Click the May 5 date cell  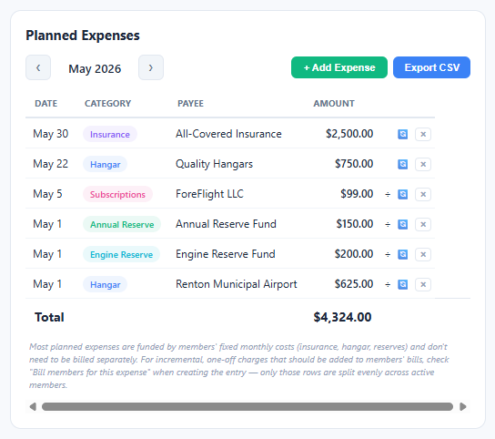tap(47, 194)
